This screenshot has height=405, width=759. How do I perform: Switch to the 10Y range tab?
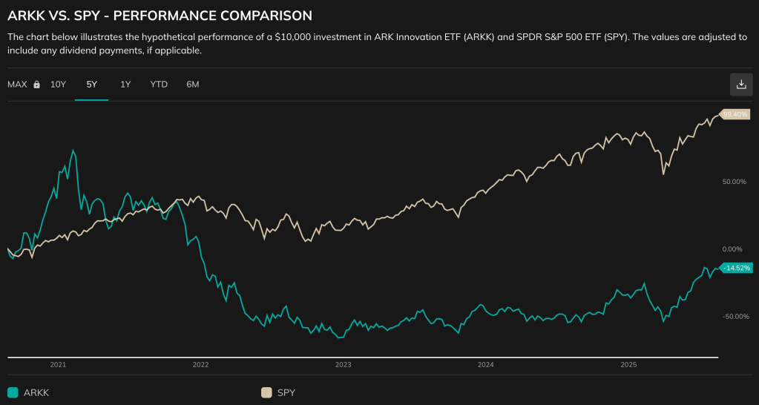click(x=59, y=85)
